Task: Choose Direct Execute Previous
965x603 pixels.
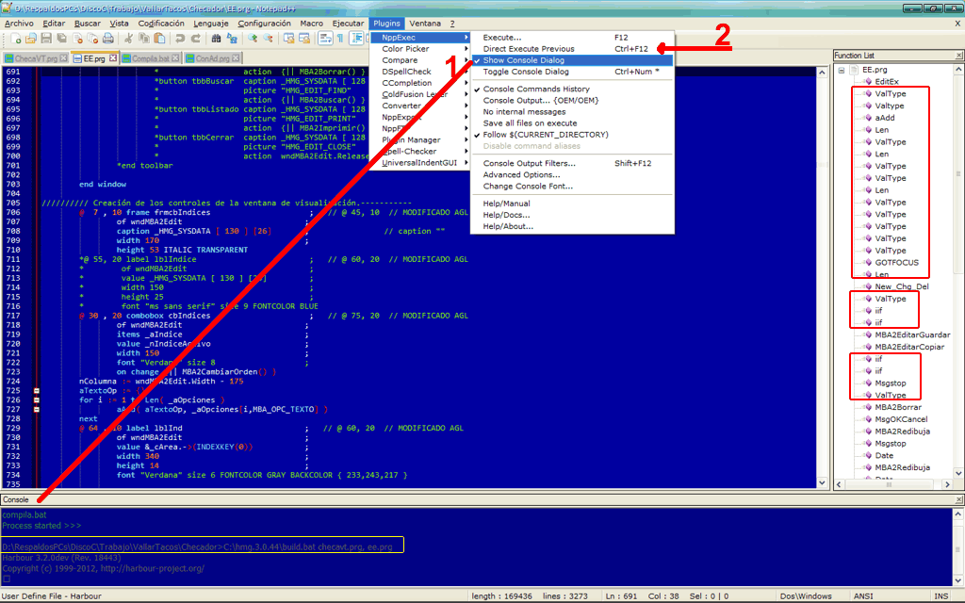Action: tap(572, 49)
